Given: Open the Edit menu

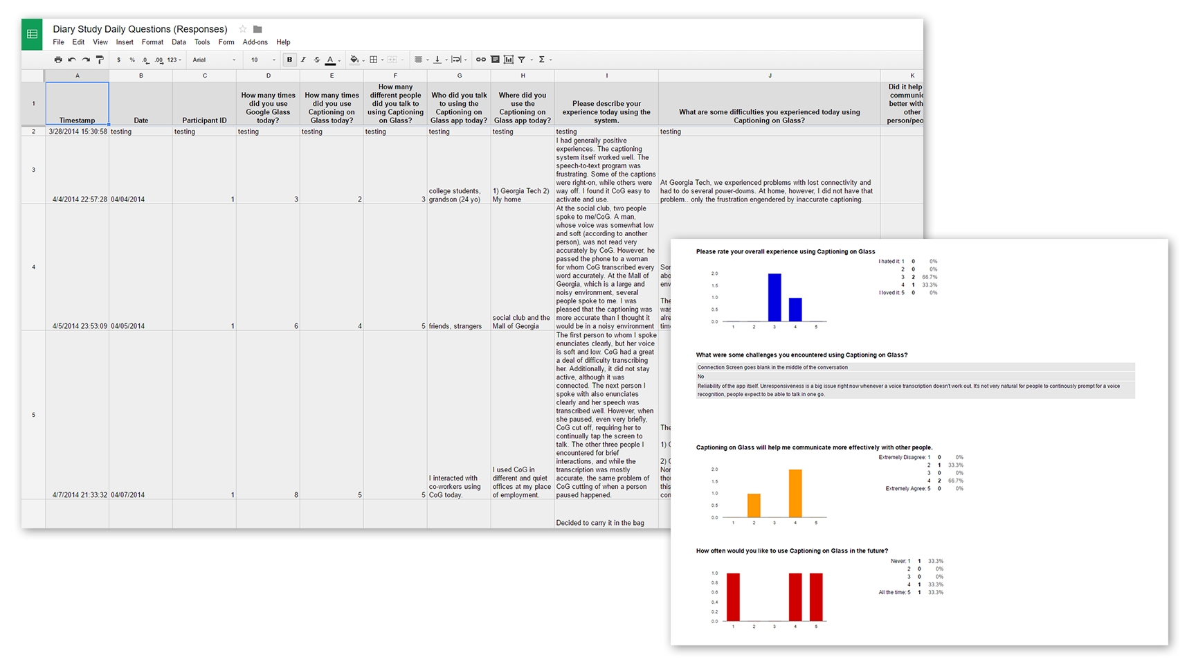Looking at the screenshot, I should click(78, 42).
